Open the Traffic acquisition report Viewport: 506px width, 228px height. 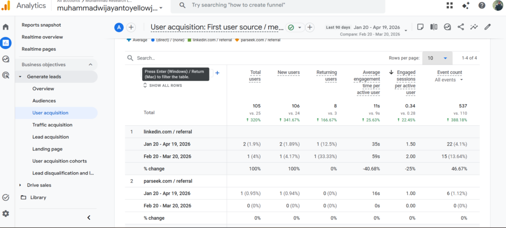pyautogui.click(x=52, y=125)
